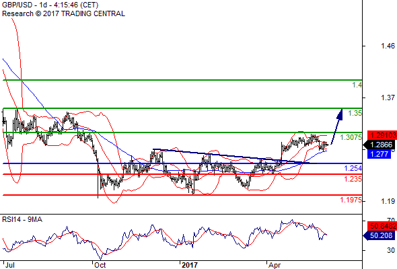Click the GBP/USD chart title text
The height and width of the screenshot is (269, 397).
coord(50,5)
